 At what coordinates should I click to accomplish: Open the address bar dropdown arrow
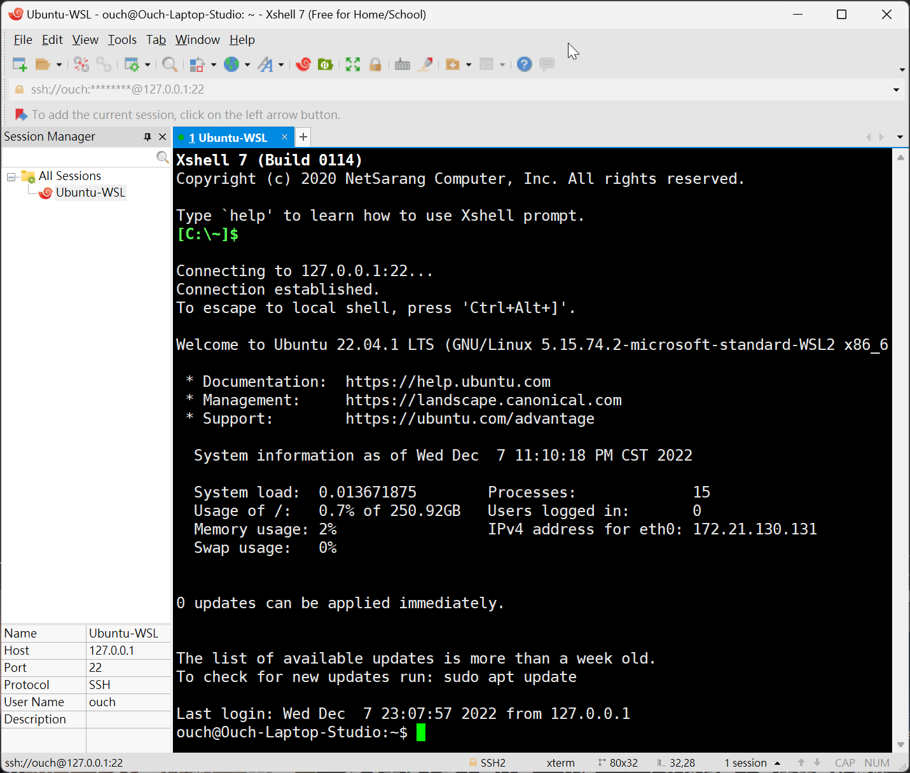tap(895, 89)
